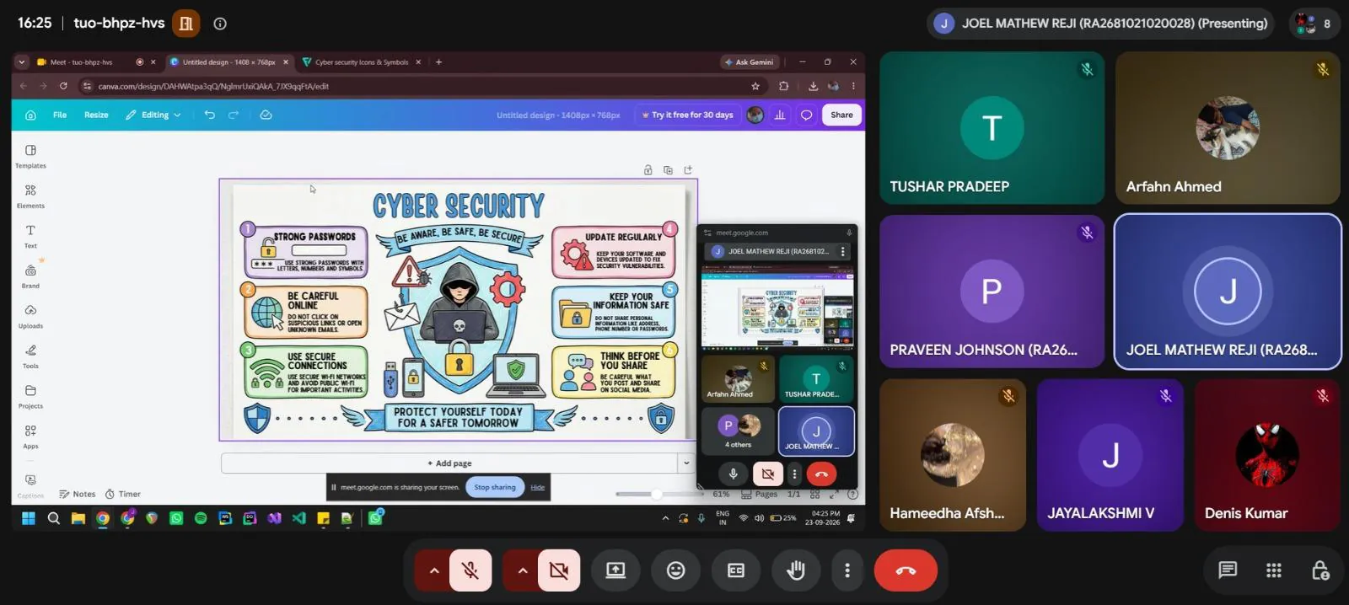Screen dimensions: 1349x605
Task: Toggle mic in picture-in-picture Meet window
Action: pos(733,474)
